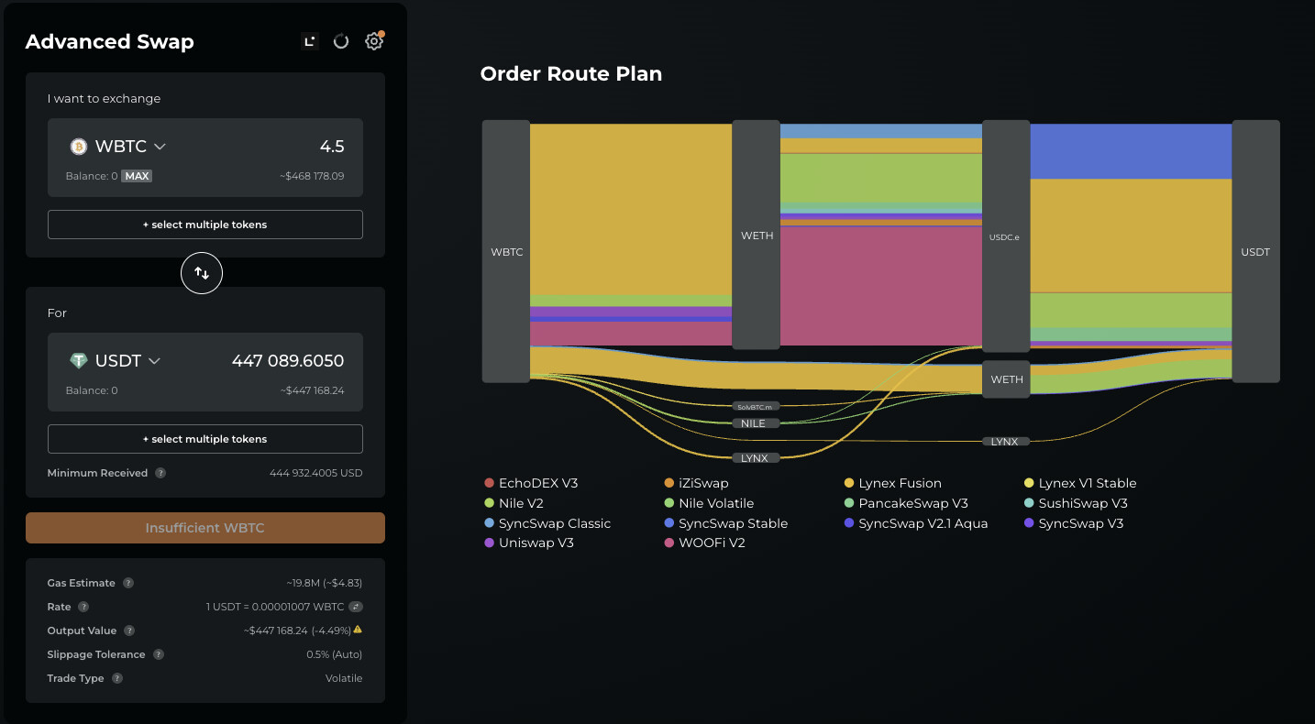Click lower 'select multiple tokens' under USDT
Screen dimensions: 1315x724
coord(205,439)
